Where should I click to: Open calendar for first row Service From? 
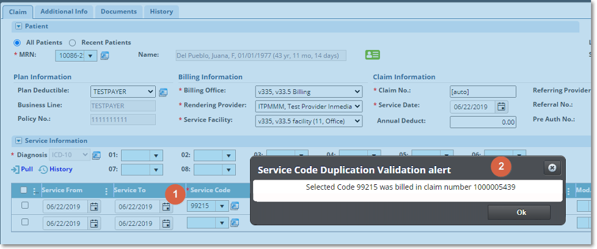point(94,207)
